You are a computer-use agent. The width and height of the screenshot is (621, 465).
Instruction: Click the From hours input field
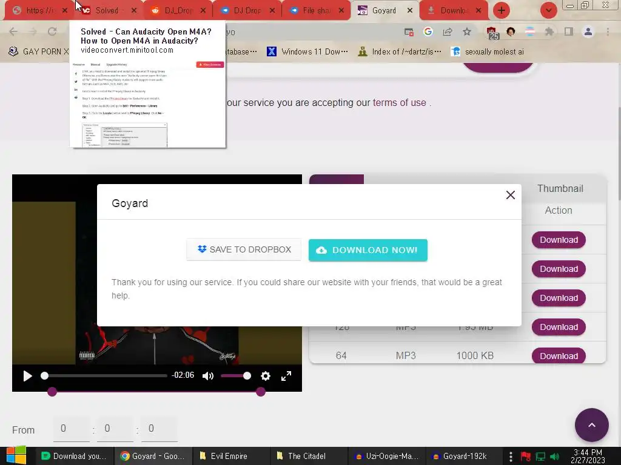[72, 429]
